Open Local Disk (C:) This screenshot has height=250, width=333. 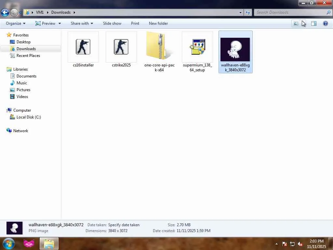pyautogui.click(x=29, y=117)
